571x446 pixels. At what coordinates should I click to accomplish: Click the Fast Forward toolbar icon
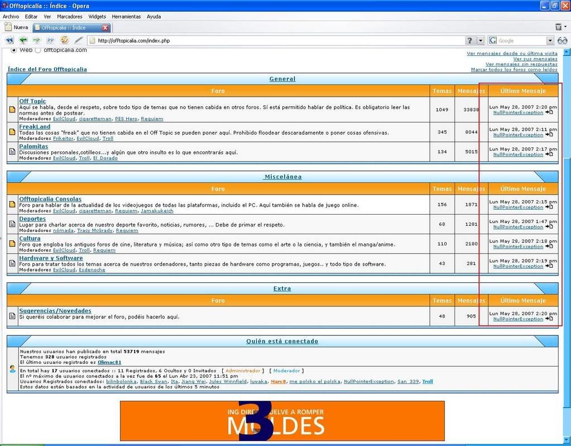[x=50, y=40]
